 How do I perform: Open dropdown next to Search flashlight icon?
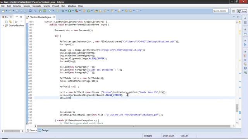[x=108, y=11]
